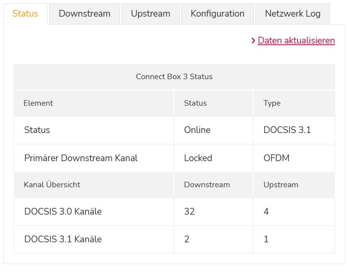
Task: Open the Netzwerk Log tab
Action: [x=292, y=13]
